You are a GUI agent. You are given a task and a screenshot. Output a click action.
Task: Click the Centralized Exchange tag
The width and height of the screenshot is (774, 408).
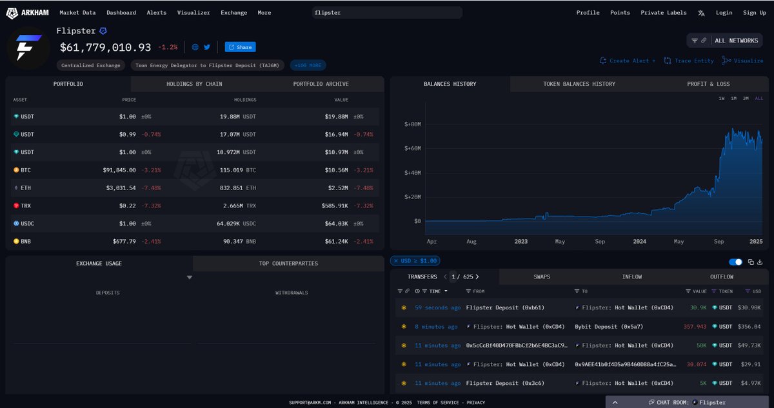click(91, 65)
